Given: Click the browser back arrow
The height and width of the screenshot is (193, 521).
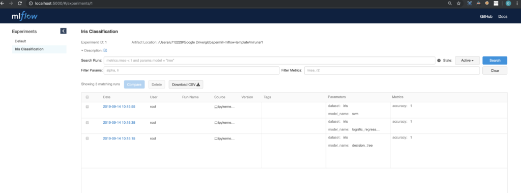Looking at the screenshot, I should [x=3, y=3].
